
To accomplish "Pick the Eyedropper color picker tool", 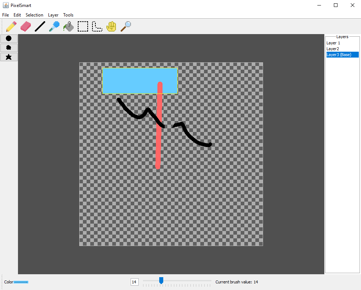I will point(54,26).
